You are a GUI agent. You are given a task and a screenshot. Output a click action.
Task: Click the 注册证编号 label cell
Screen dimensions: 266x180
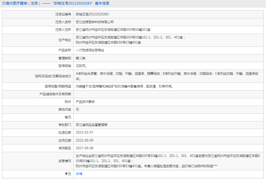38,14
